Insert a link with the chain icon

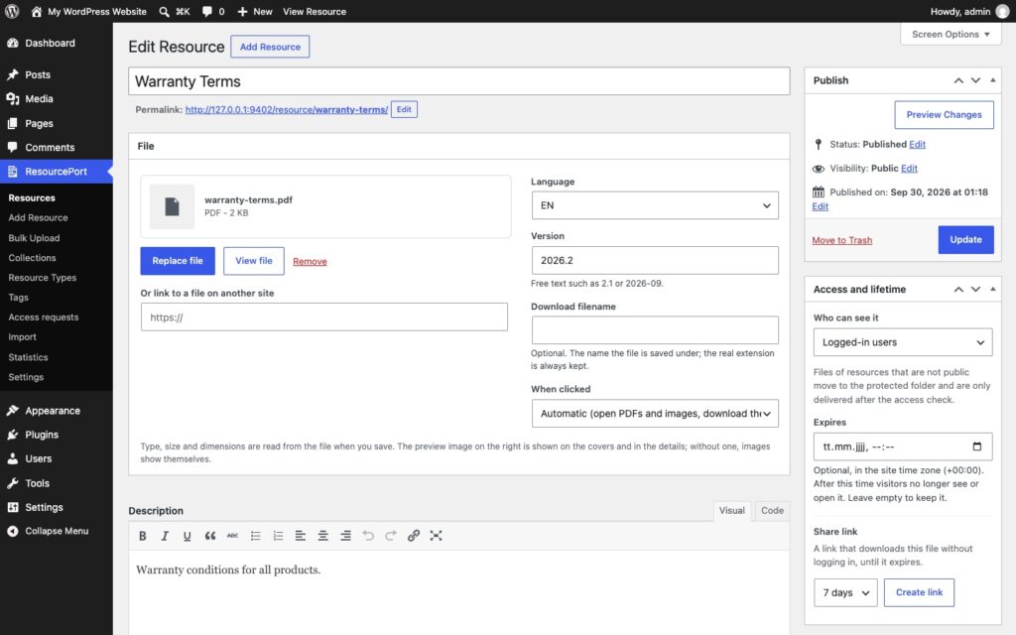click(414, 536)
